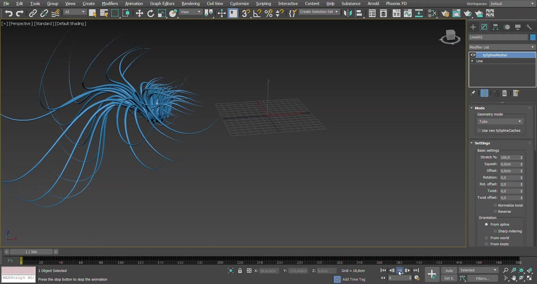Select the Move tool in toolbar

[139, 13]
